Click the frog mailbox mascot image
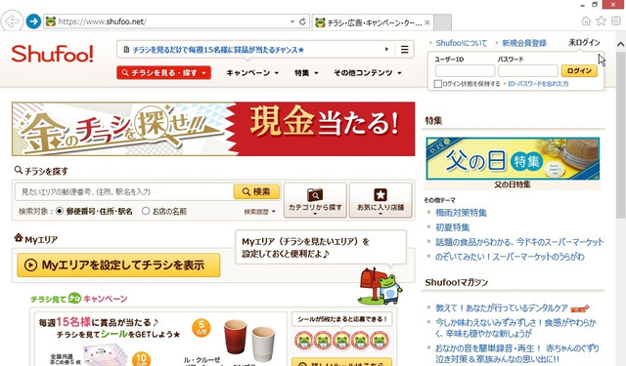 click(x=380, y=286)
